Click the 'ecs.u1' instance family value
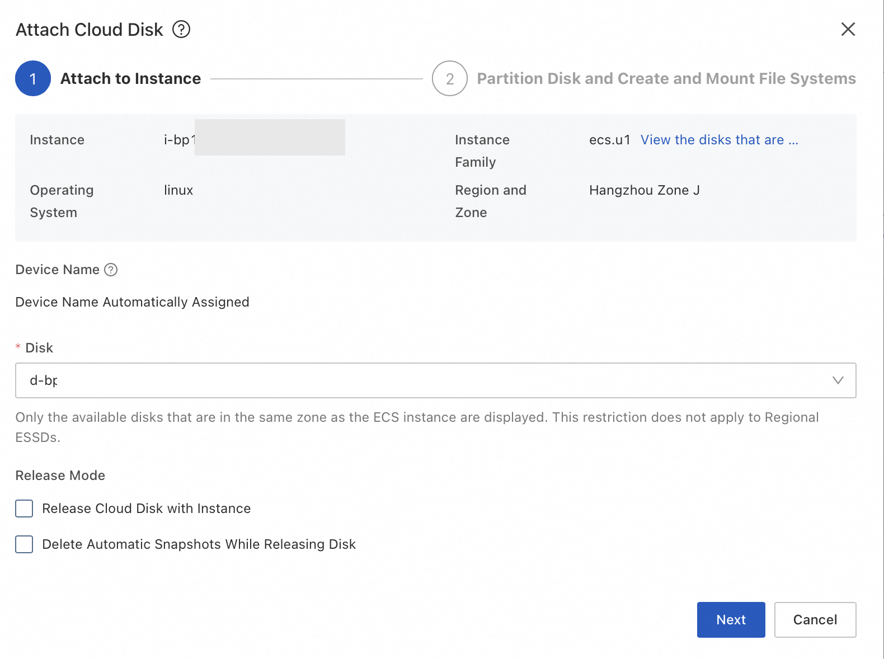Image resolution: width=884 pixels, height=659 pixels. coord(610,140)
